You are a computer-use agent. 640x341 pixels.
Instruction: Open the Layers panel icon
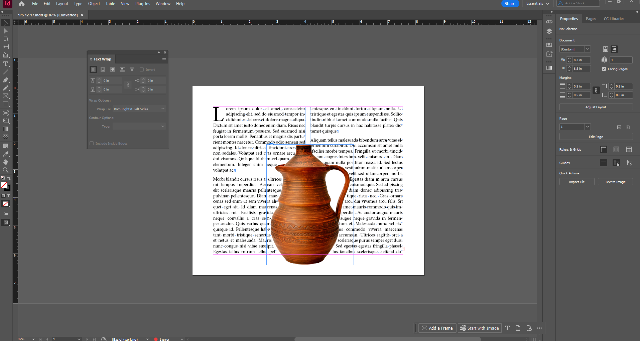click(549, 31)
